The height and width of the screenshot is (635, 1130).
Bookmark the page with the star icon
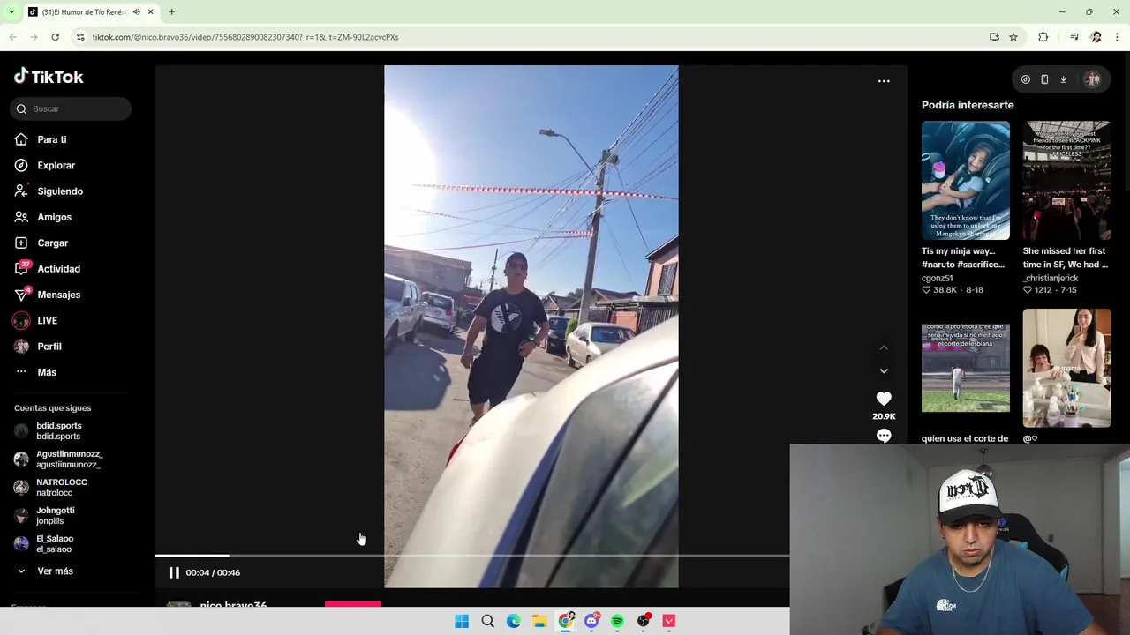[1013, 37]
